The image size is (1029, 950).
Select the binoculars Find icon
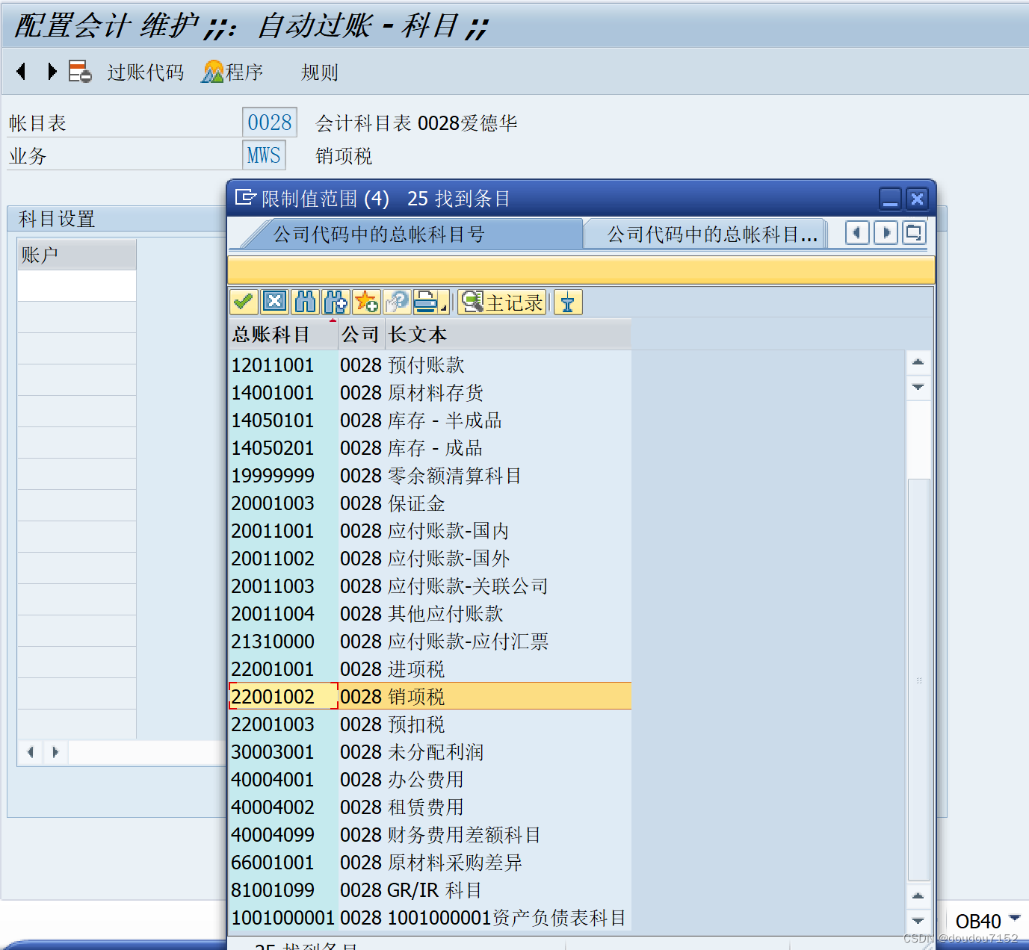point(305,302)
